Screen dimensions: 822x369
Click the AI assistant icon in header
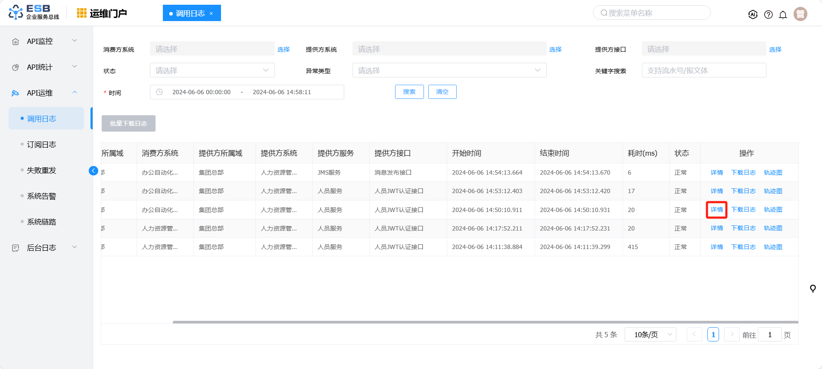tap(753, 15)
